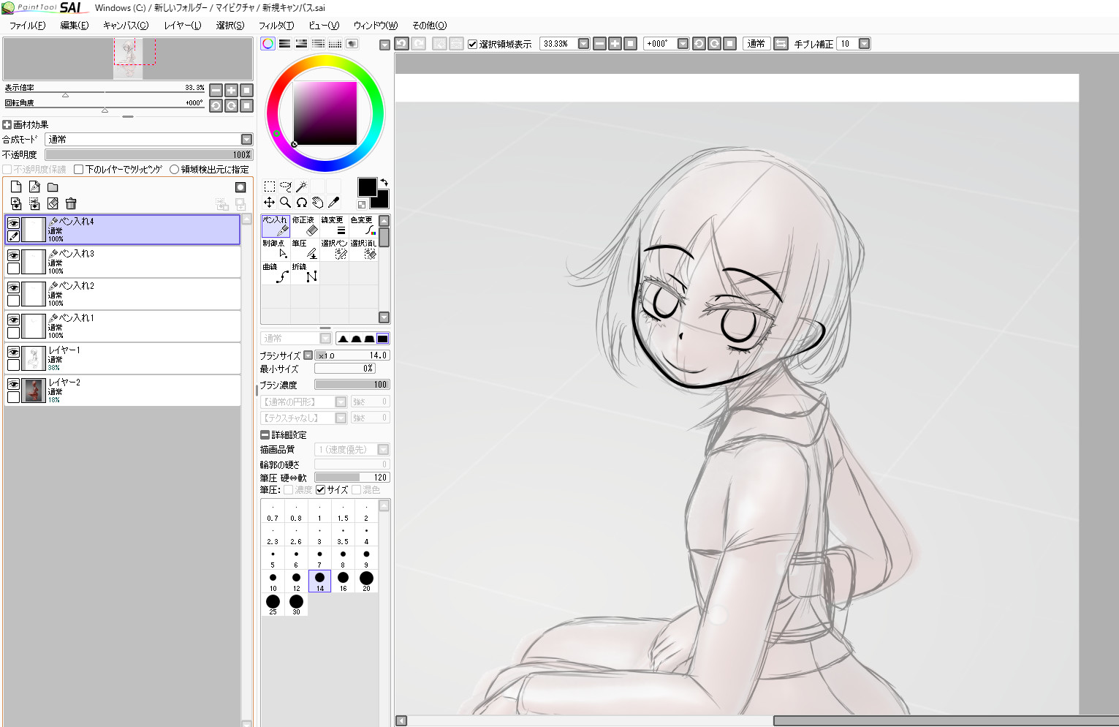Enable 下のレイヤーでクリッピング checkbox
1119x727 pixels.
79,170
